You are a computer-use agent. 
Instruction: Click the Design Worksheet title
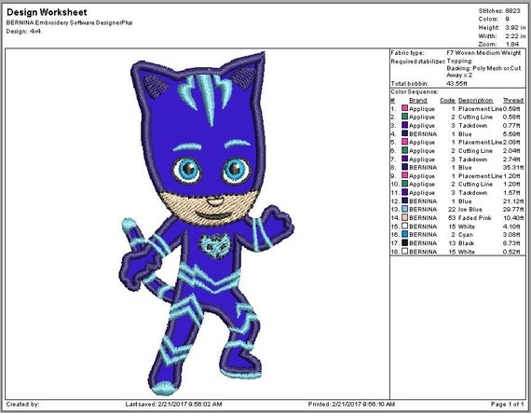pos(47,12)
